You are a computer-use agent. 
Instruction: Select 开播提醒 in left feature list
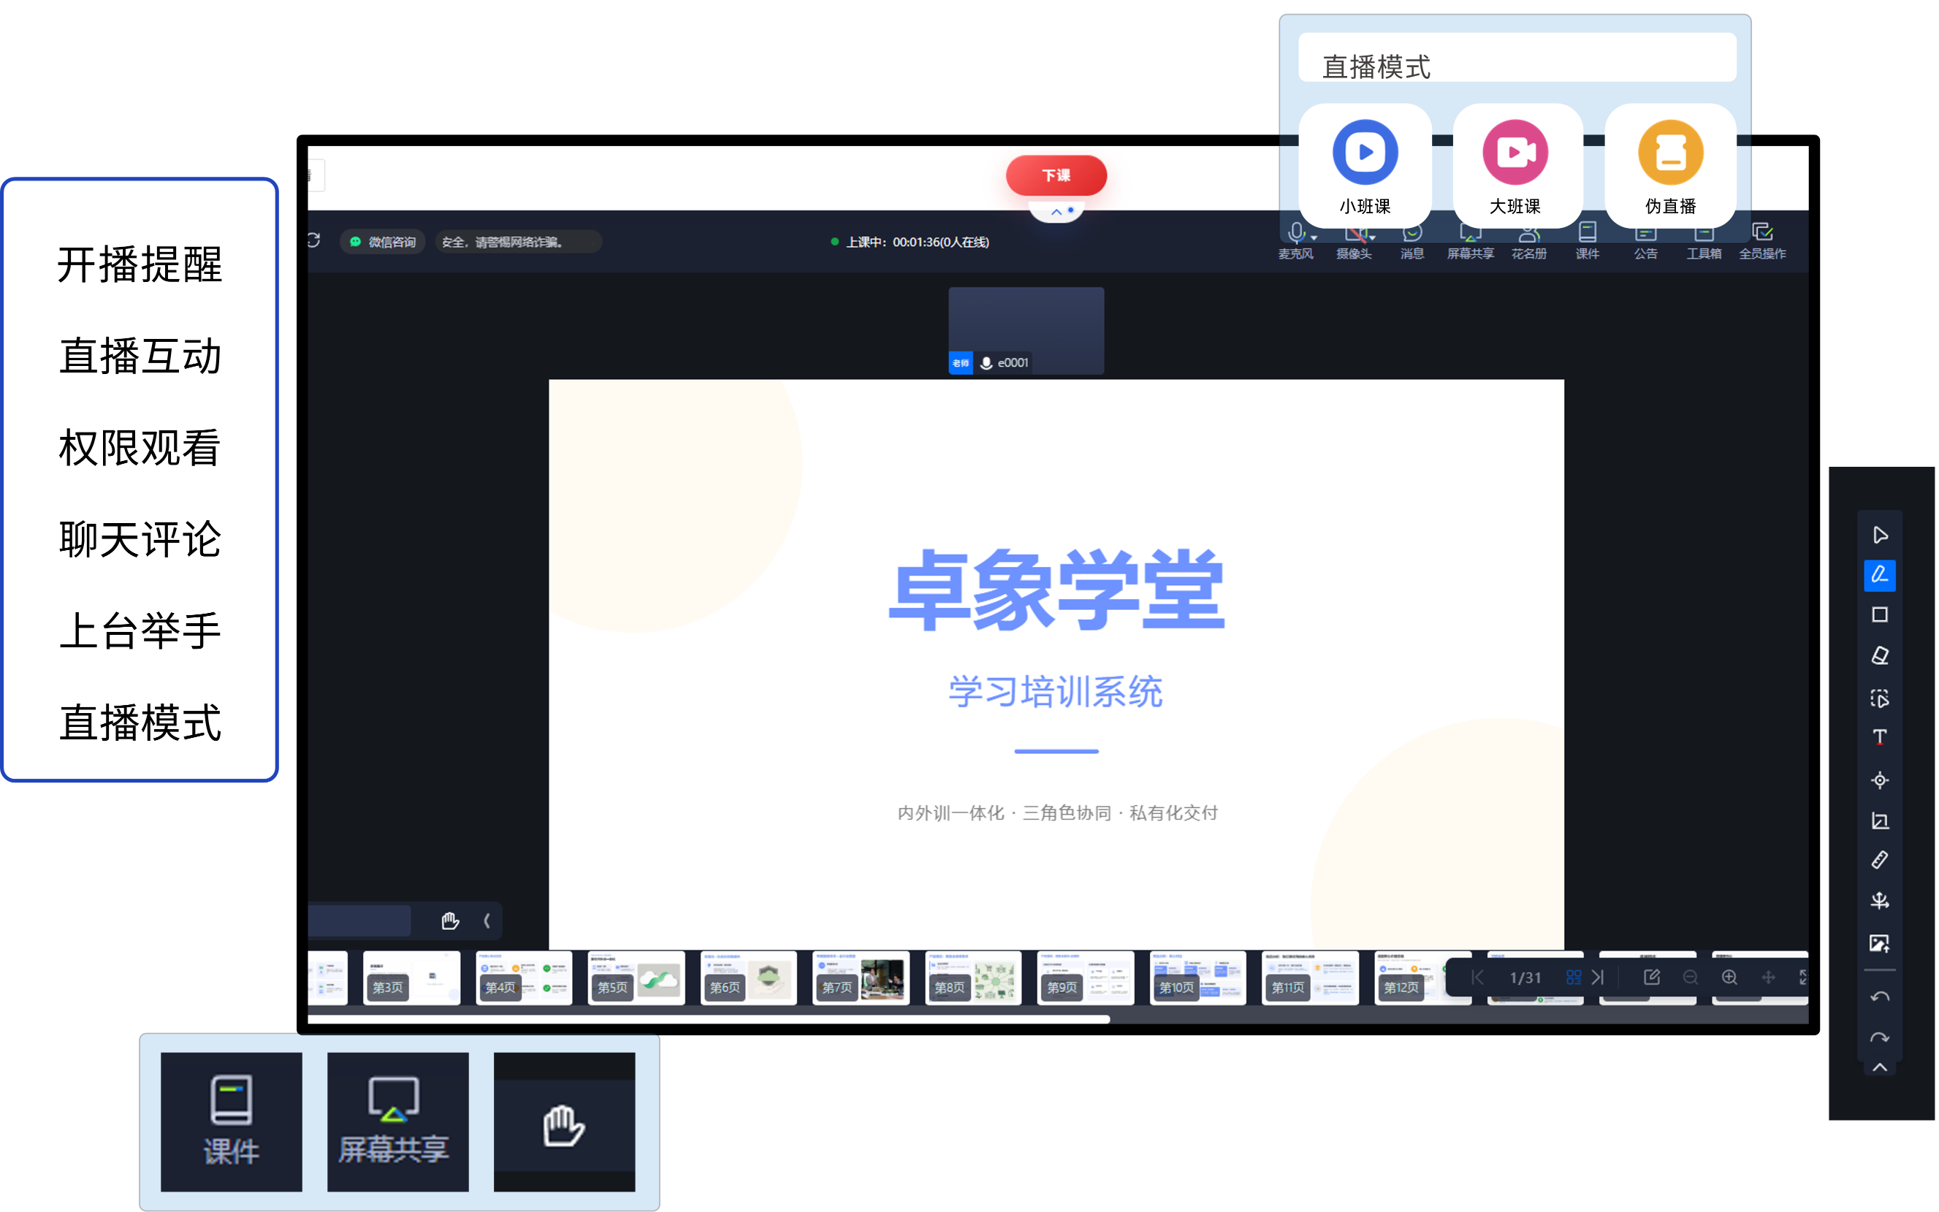click(140, 264)
